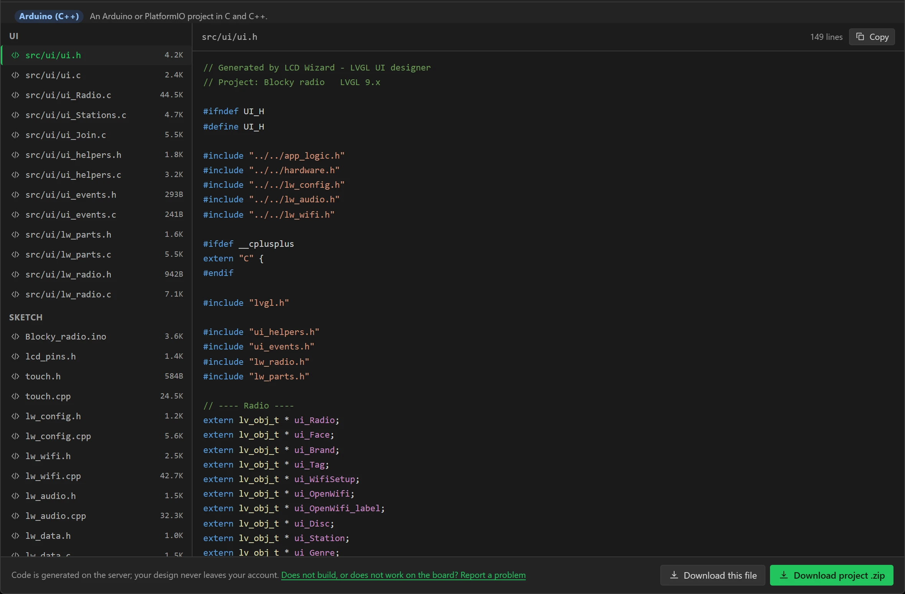Open file src/ui/lw_parts.h

coord(97,235)
